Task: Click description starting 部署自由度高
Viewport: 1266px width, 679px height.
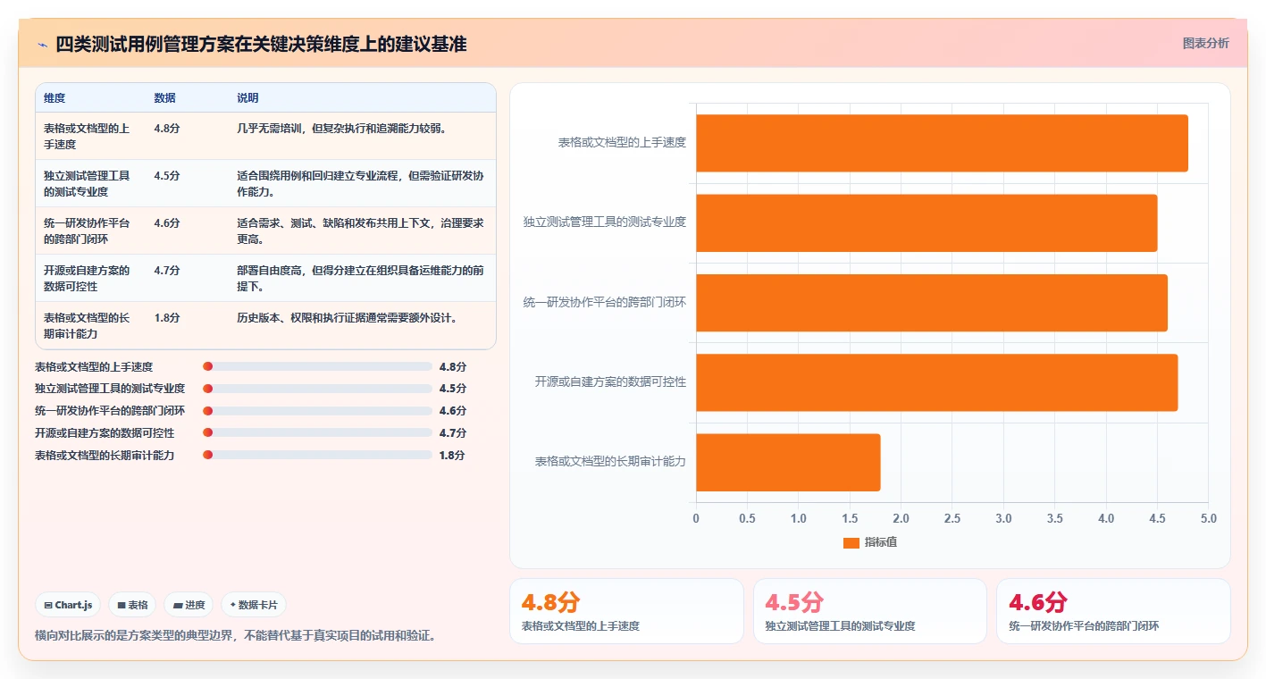Action: (360, 279)
